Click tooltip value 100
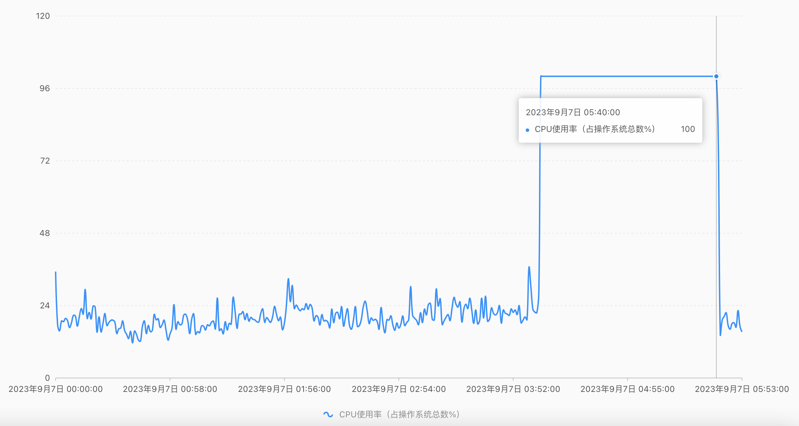 pos(688,129)
